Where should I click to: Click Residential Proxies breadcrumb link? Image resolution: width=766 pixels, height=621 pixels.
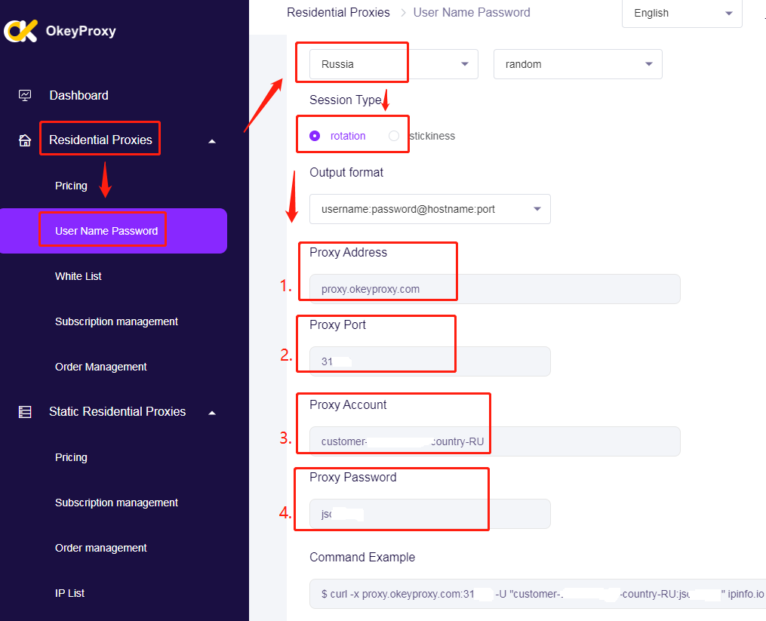[x=338, y=12]
